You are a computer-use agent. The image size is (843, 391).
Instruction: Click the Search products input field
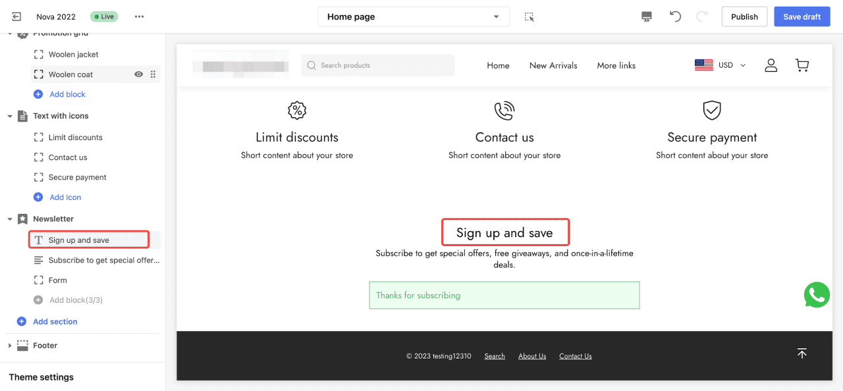[x=378, y=65]
